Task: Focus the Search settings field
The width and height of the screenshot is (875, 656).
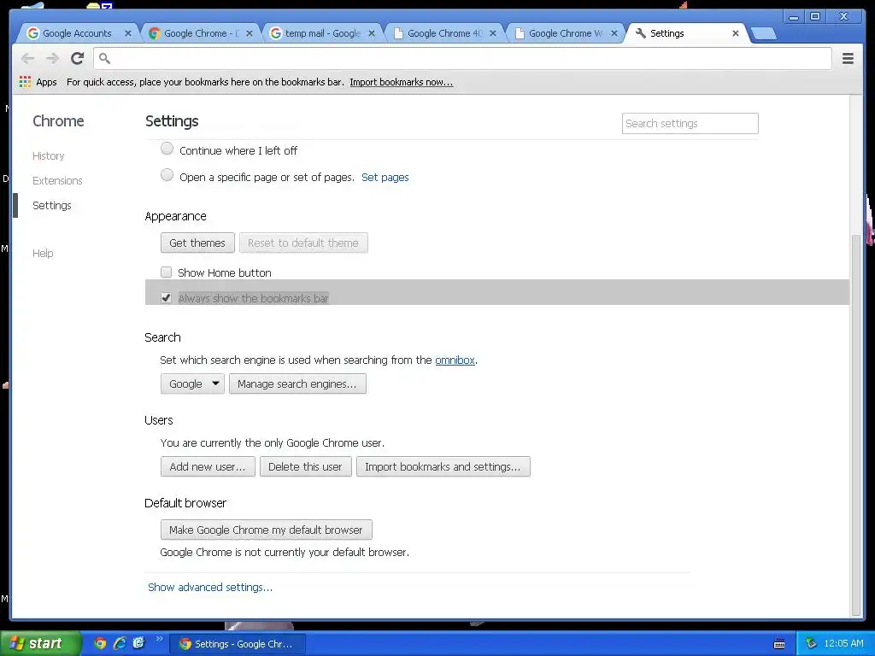Action: tap(690, 123)
